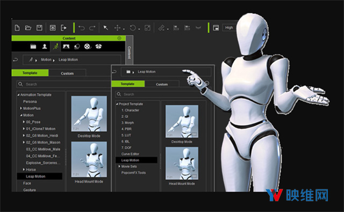Switch to Custom tab in left panel
The image size is (344, 212).
coord(67,73)
